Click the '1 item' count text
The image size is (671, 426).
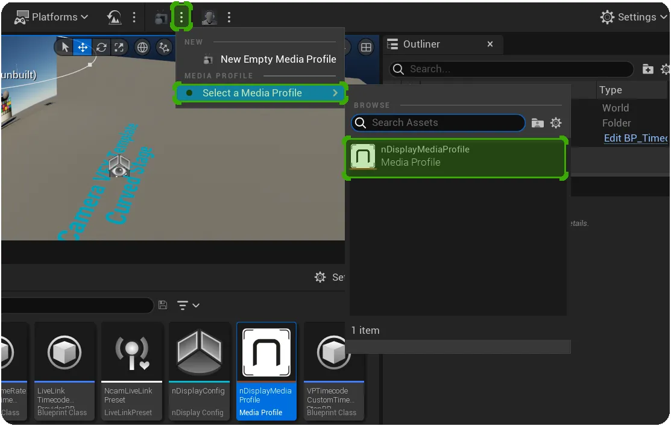click(365, 330)
